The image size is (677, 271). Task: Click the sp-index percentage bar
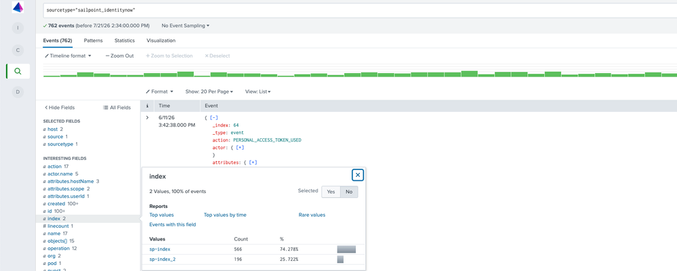(x=346, y=249)
